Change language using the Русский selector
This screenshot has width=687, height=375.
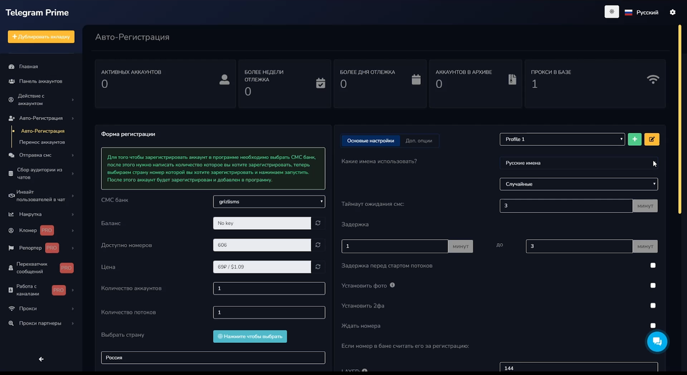tap(641, 12)
